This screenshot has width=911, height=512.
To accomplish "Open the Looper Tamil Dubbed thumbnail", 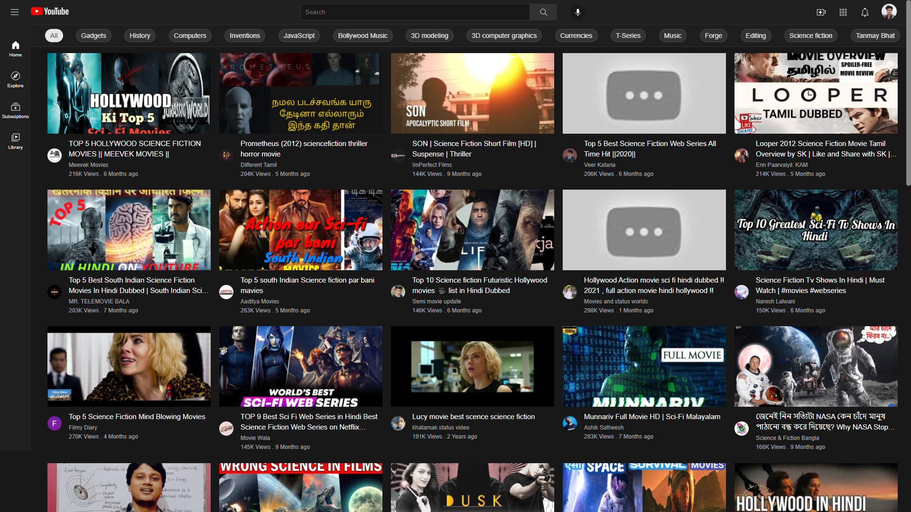I will [816, 93].
